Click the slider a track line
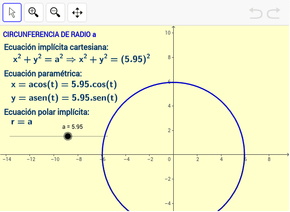The image size is (290, 212). [x=58, y=137]
